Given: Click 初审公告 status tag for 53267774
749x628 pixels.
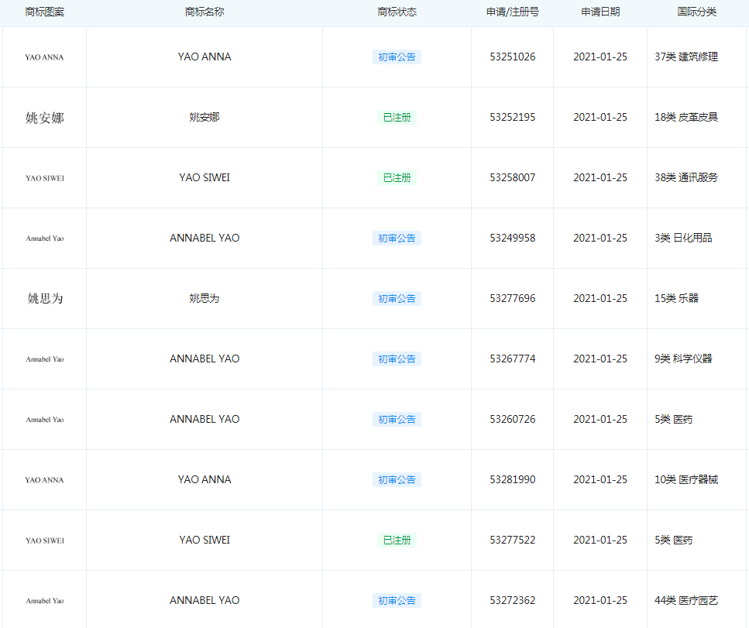Looking at the screenshot, I should pyautogui.click(x=397, y=359).
